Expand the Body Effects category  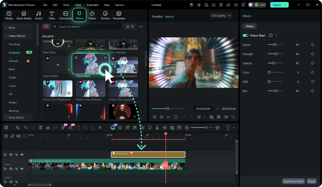pos(5,117)
